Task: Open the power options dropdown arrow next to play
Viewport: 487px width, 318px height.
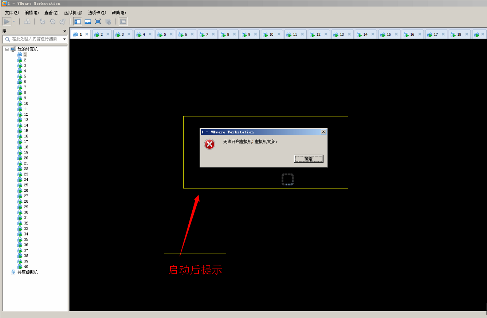Action: coord(14,21)
